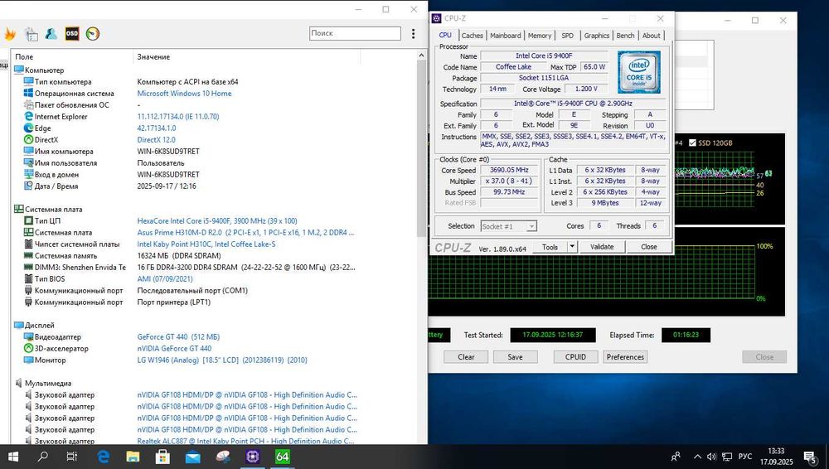The image size is (829, 469).
Task: Click the Close button in CPU-Z
Action: pos(649,247)
